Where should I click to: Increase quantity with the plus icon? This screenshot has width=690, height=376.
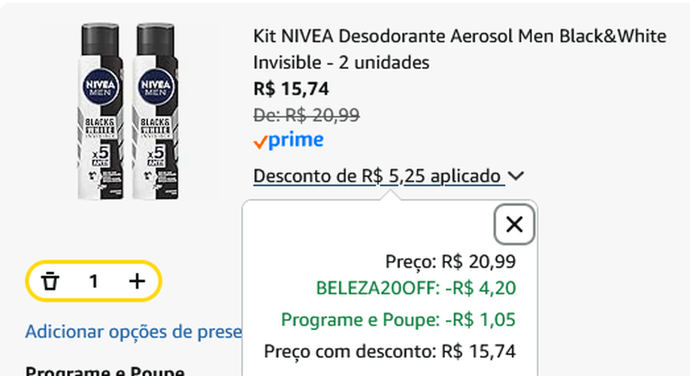pos(137,281)
